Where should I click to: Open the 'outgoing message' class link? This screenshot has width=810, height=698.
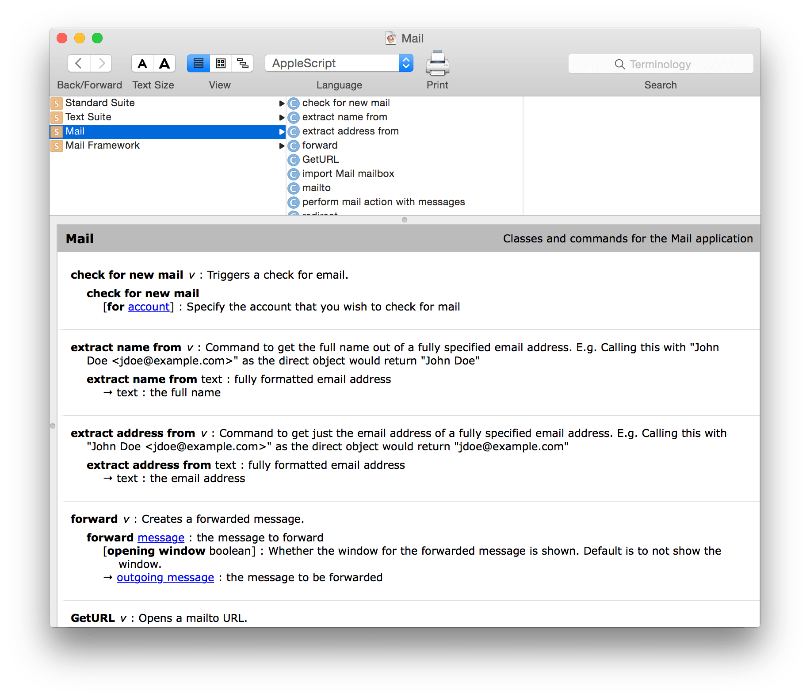click(x=165, y=578)
